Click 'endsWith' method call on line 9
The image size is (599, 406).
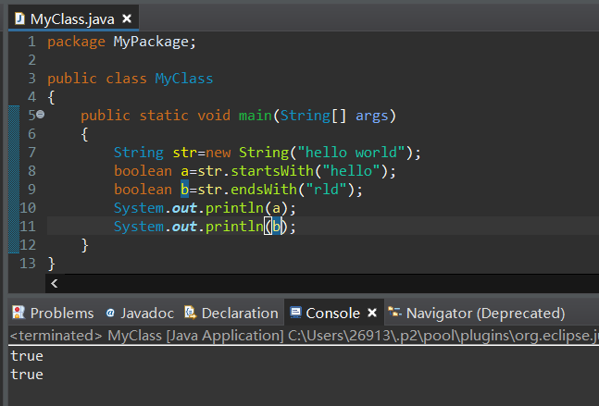(x=264, y=190)
